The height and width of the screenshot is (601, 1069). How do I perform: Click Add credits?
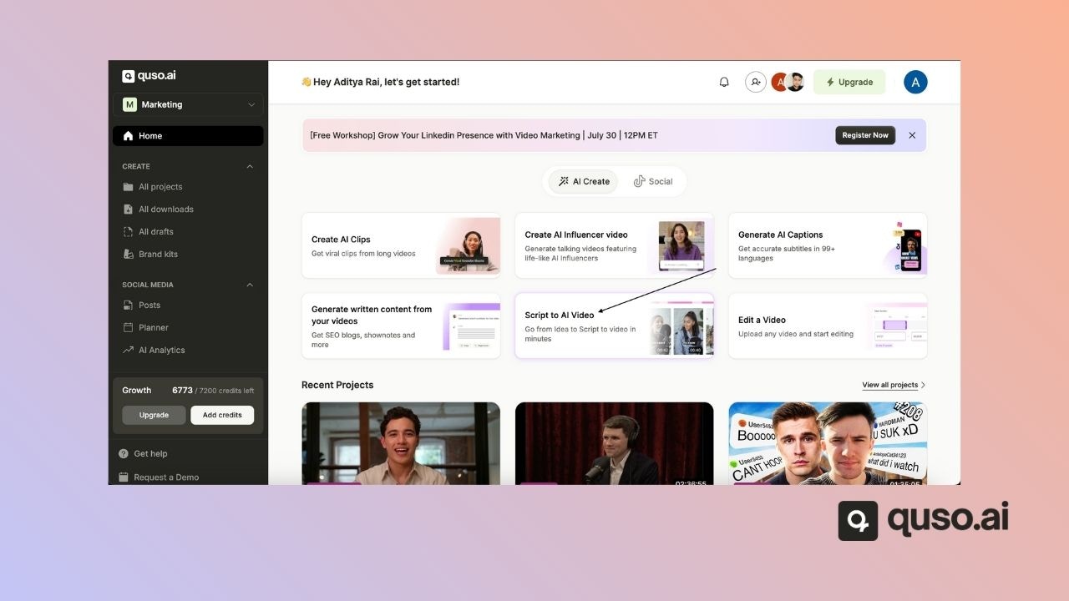222,415
